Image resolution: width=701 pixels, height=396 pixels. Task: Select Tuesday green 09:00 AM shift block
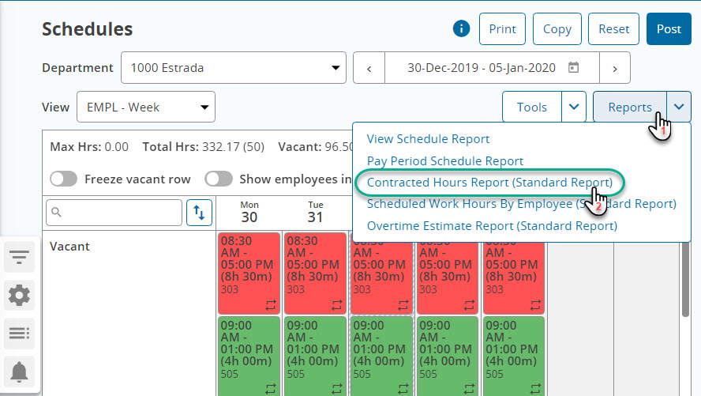click(x=315, y=356)
